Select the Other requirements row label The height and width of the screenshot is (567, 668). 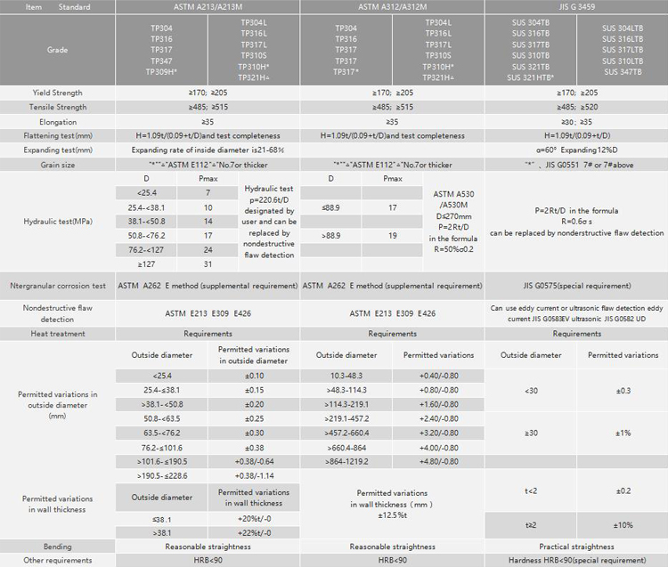[57, 560]
